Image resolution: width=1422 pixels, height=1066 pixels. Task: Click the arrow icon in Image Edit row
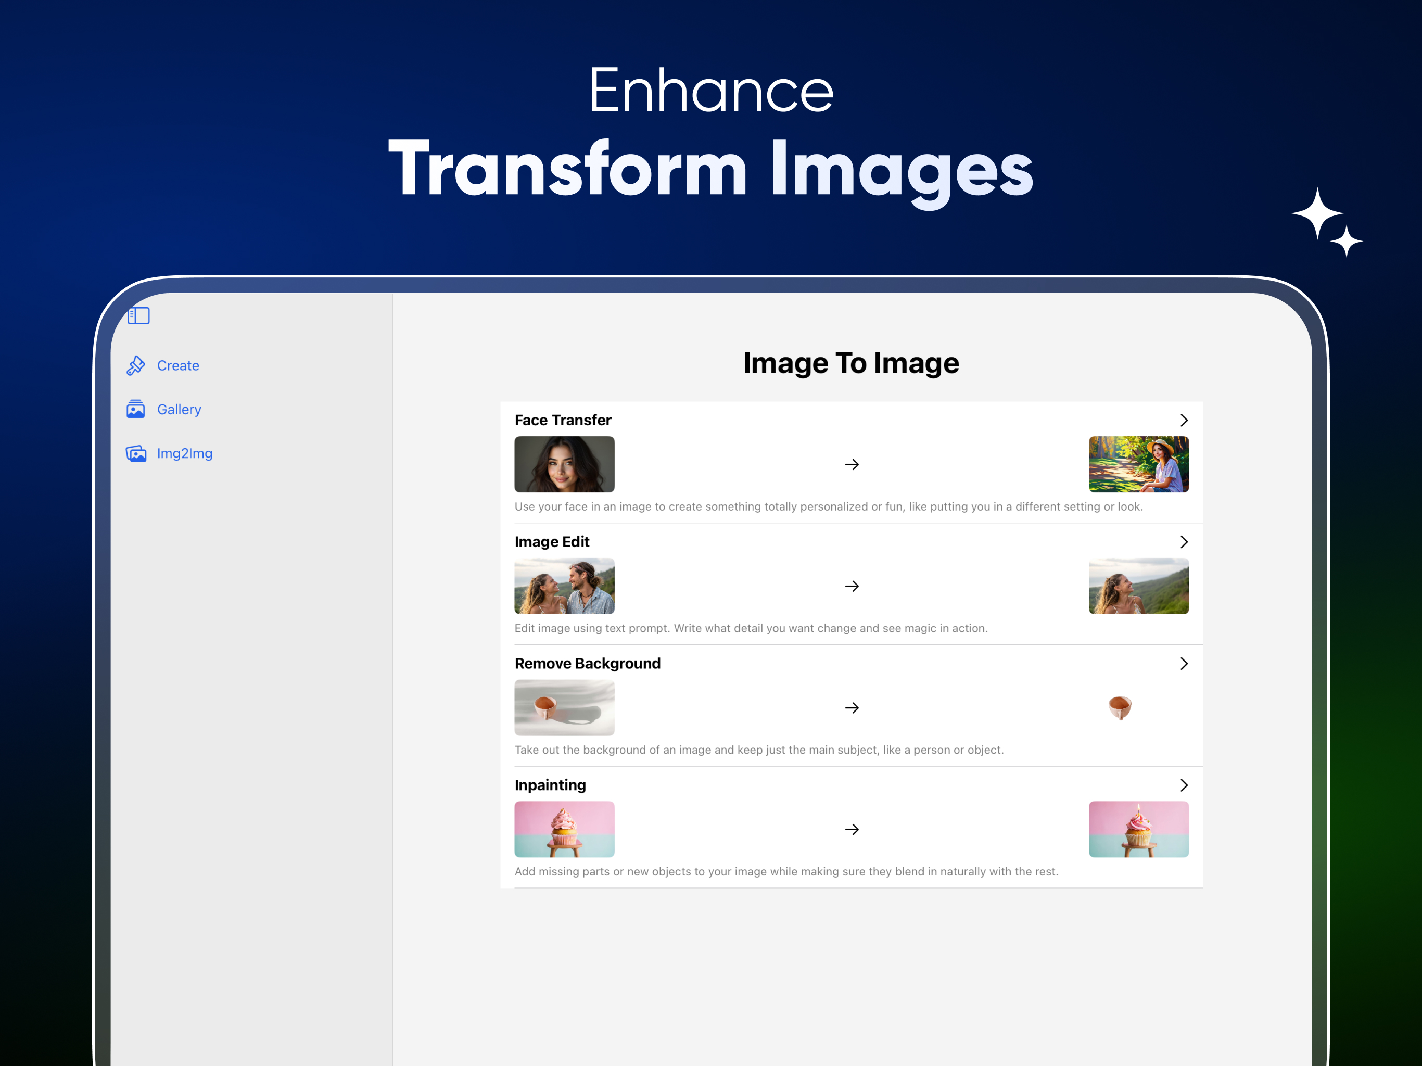pos(851,585)
